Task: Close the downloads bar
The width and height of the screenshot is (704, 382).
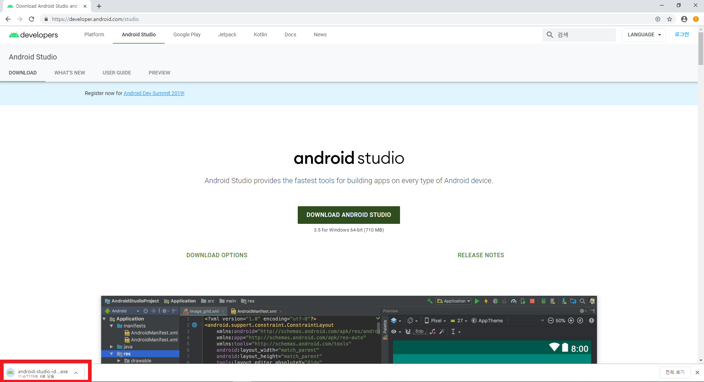Action: [697, 372]
